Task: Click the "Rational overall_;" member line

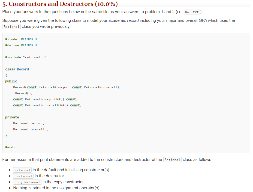Action: pos(31,129)
